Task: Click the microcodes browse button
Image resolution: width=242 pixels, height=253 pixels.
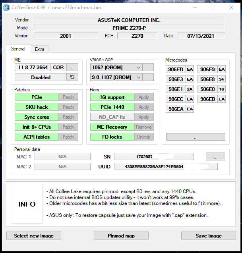Action: [x=196, y=137]
